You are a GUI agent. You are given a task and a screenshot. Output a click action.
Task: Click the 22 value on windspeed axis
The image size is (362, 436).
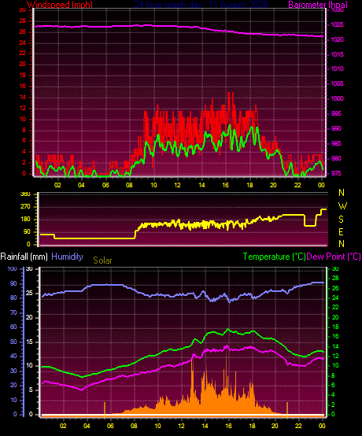point(22,53)
